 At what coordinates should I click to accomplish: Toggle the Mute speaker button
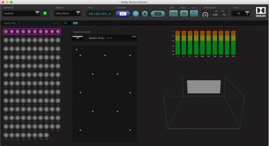point(184,13)
